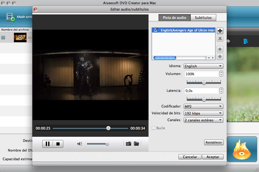Switch to the Subtítulos tab
Image resolution: width=259 pixels, height=172 pixels.
coord(203,18)
